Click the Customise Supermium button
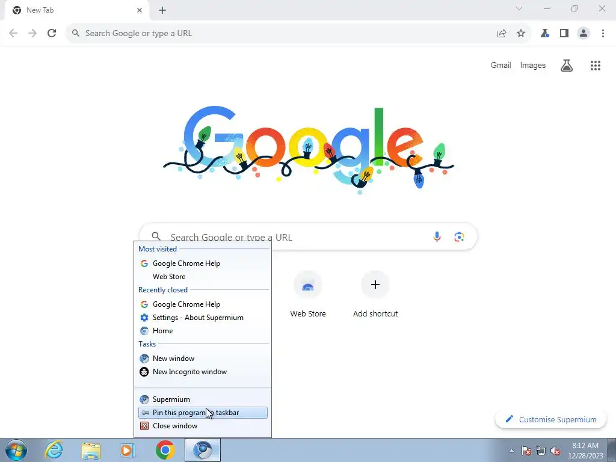The image size is (616, 462). click(x=551, y=419)
